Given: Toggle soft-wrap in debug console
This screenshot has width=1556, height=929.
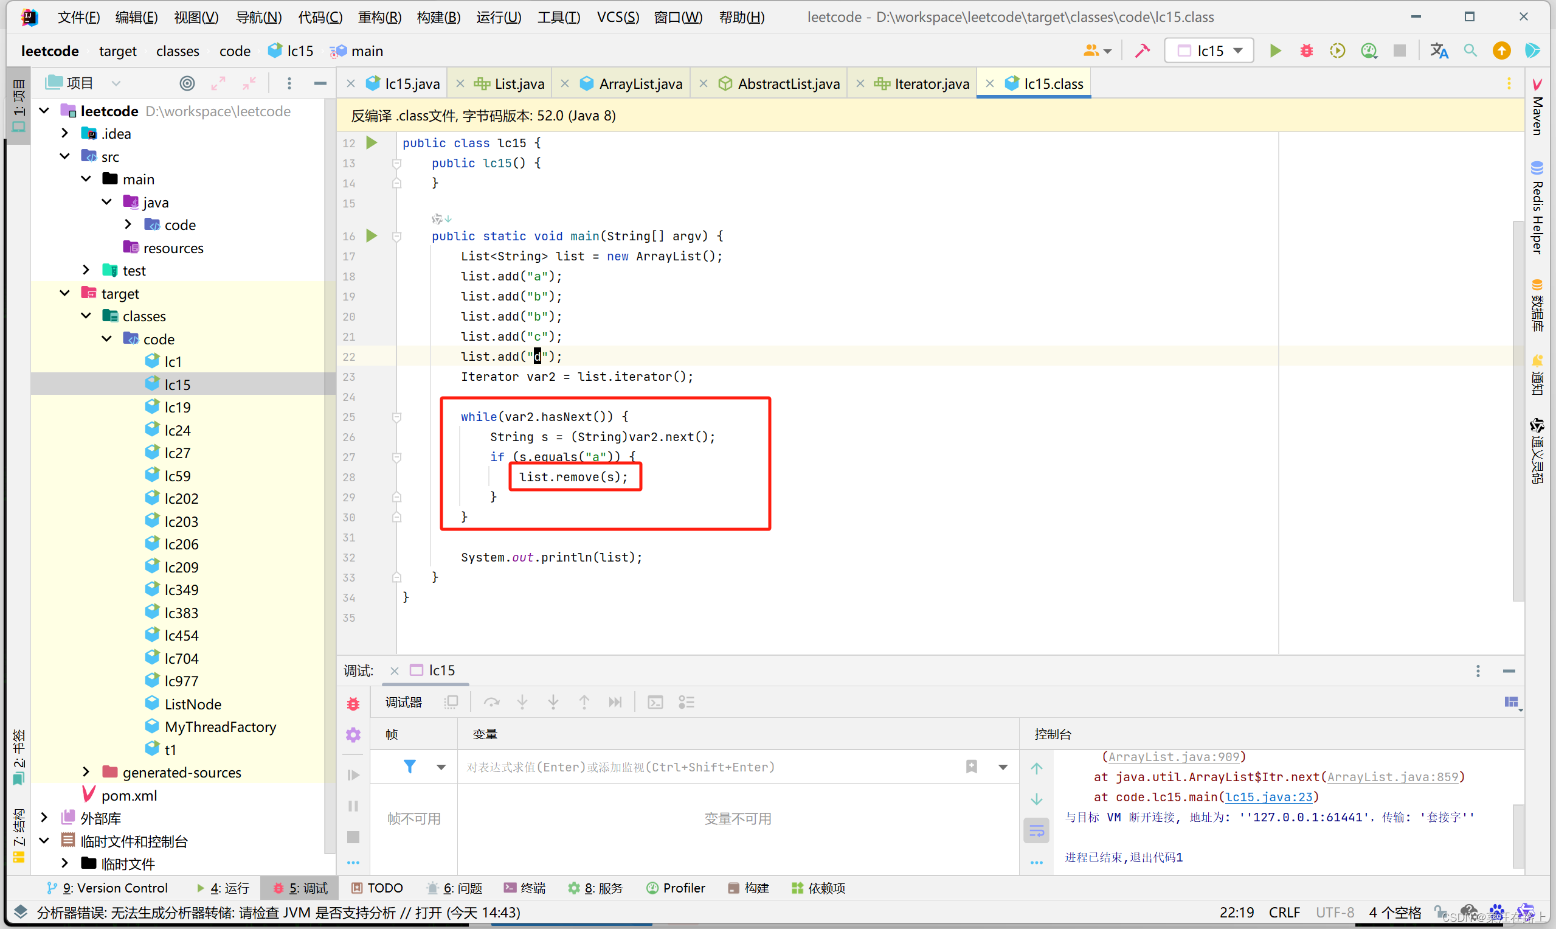Looking at the screenshot, I should pyautogui.click(x=1036, y=831).
